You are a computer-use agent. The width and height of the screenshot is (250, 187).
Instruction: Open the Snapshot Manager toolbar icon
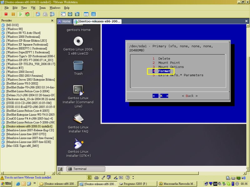(52, 14)
